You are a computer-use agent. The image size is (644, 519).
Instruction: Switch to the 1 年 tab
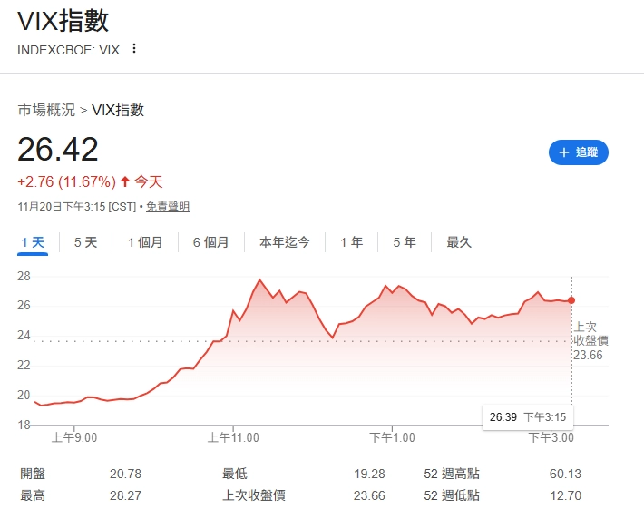pyautogui.click(x=351, y=242)
